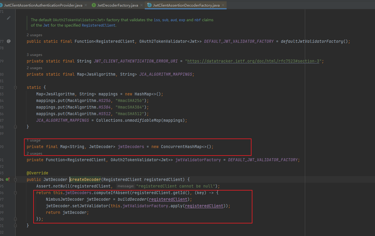The image size is (375, 236).
Task: Click the class icon on JwtClientAssertionDecoderFactory.java tab
Action: [x=149, y=5]
